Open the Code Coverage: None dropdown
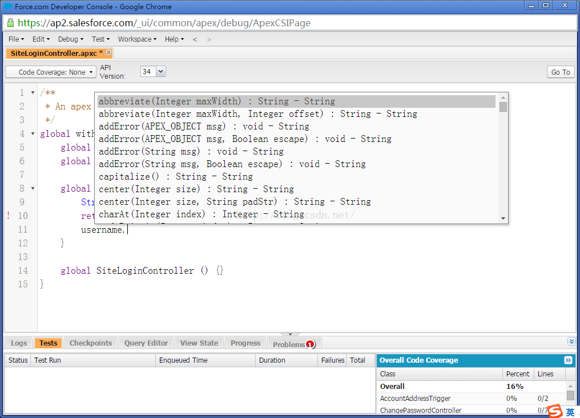 pos(51,72)
